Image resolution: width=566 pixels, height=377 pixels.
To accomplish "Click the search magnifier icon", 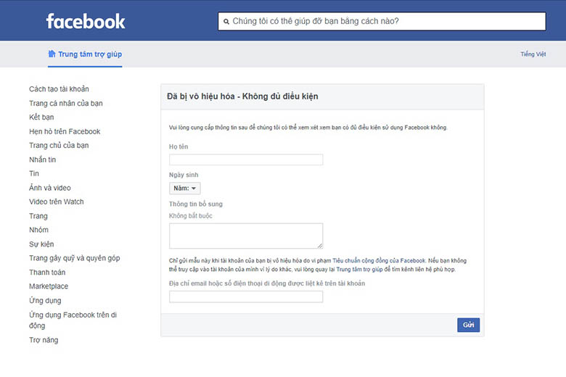I will pos(226,22).
